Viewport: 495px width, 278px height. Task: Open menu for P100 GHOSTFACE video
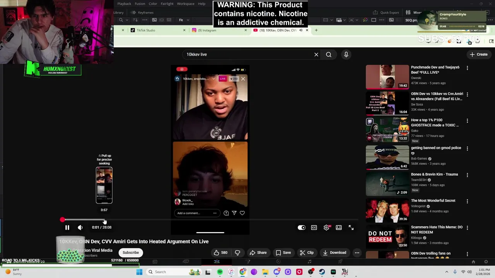[467, 121]
